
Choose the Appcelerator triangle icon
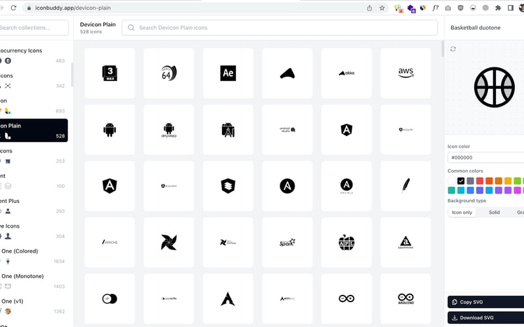405,242
